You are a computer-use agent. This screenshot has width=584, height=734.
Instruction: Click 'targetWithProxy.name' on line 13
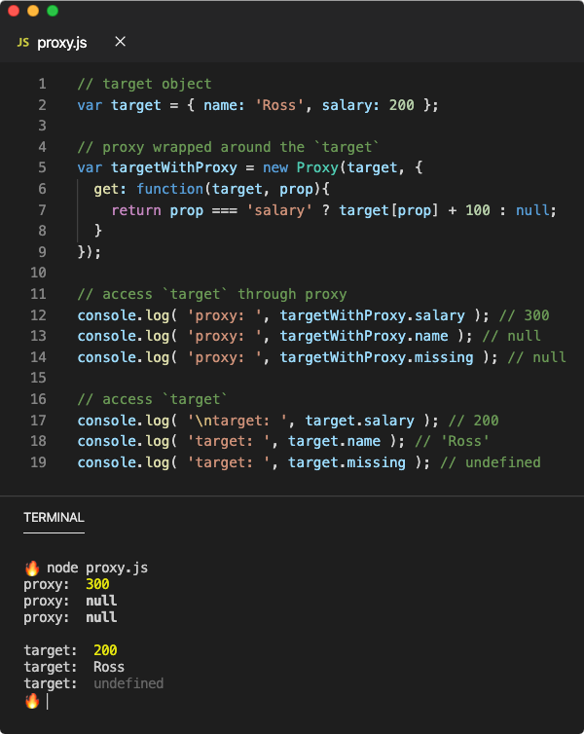tap(364, 336)
